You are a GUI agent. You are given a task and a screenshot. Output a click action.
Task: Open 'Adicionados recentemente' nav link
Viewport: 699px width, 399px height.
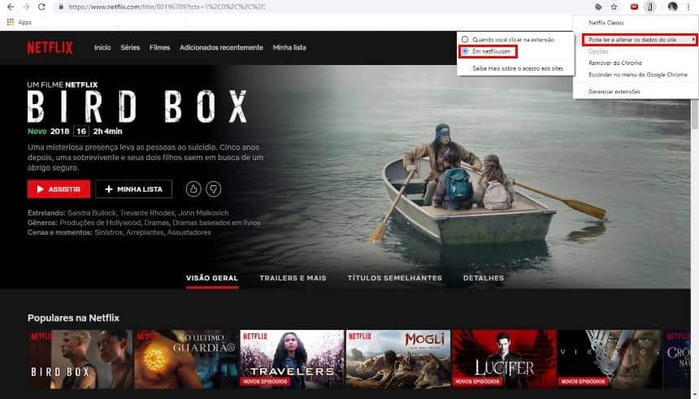click(x=221, y=48)
